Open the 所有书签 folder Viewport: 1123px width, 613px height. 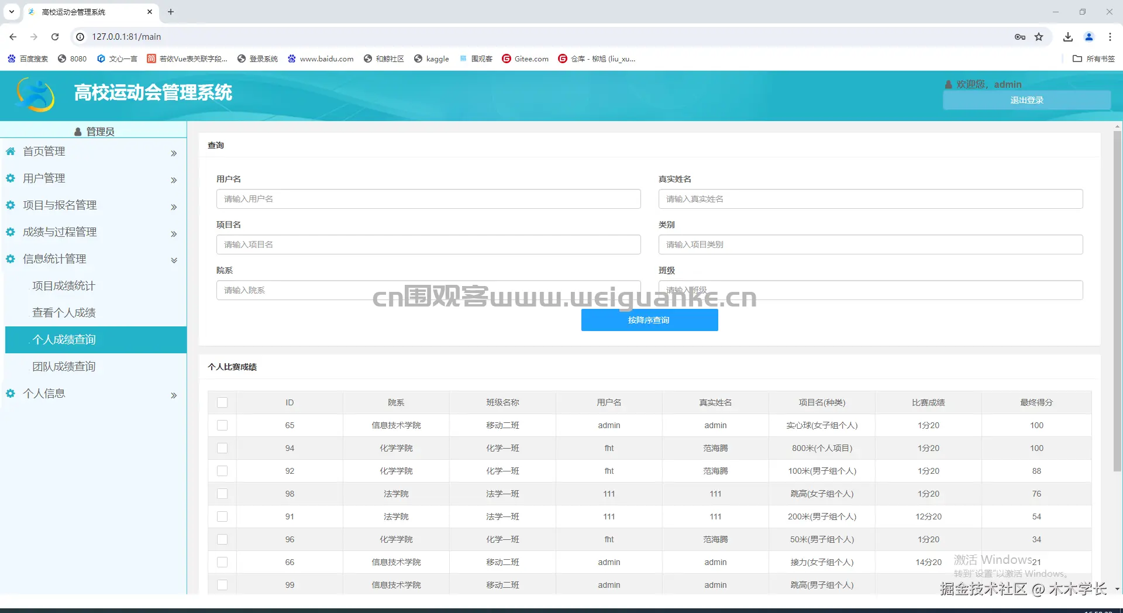[x=1094, y=58]
